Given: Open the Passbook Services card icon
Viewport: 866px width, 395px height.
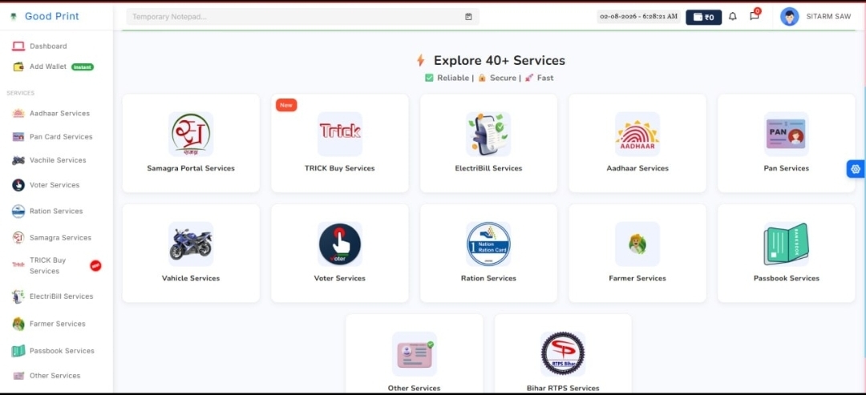Looking at the screenshot, I should coord(786,244).
